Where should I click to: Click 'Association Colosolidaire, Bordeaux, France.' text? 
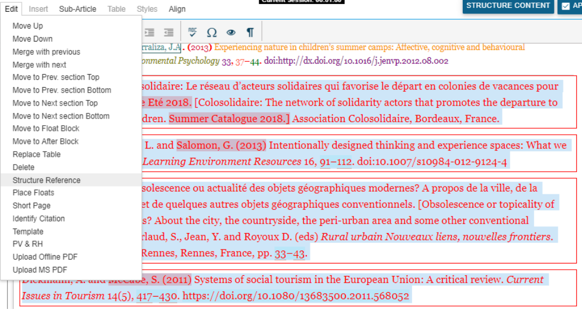point(396,119)
